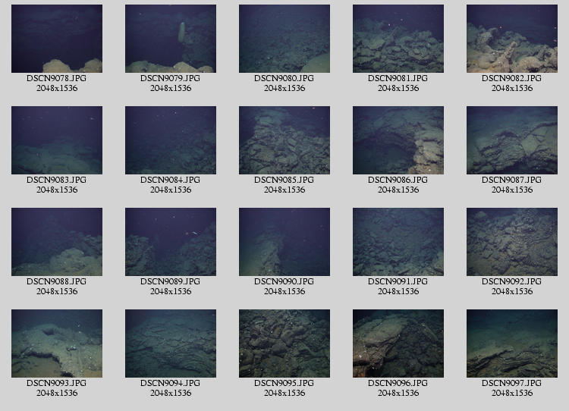This screenshot has width=569, height=411.
Task: Click the DSCN9090.JPG thumbnail
Action: click(x=284, y=242)
